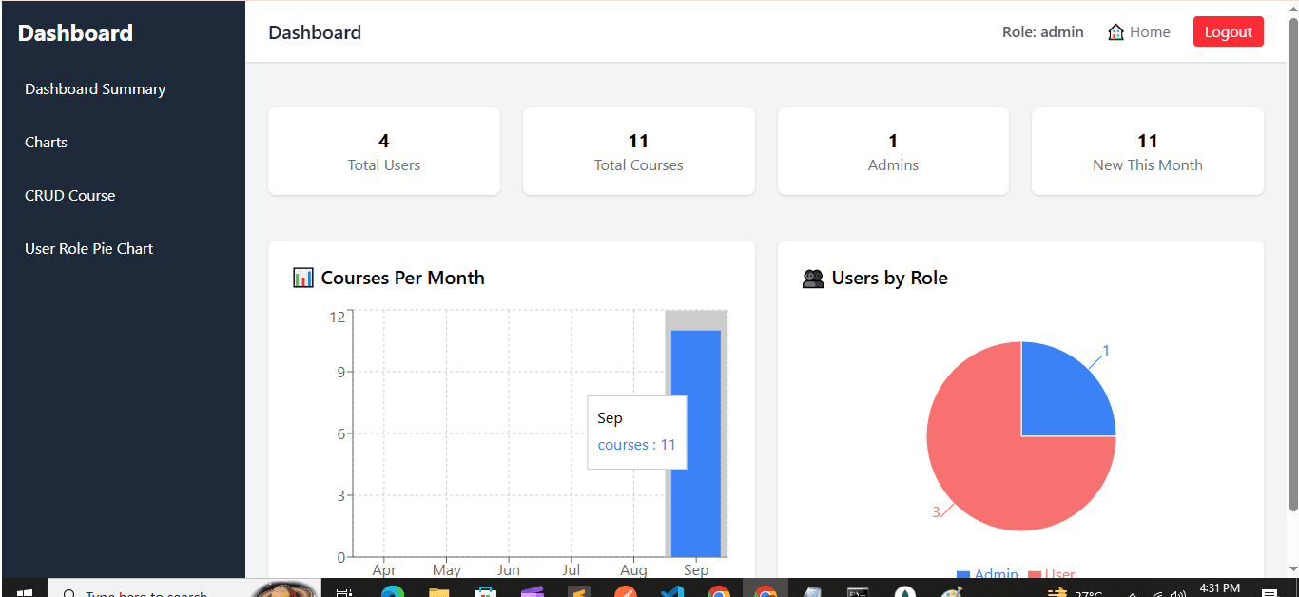Click the 'Admin' legend entry under the pie
This screenshot has width=1299, height=597.
coord(987,573)
